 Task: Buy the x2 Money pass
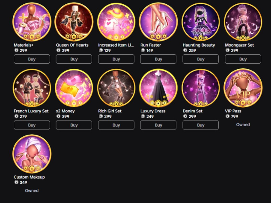(x=74, y=125)
